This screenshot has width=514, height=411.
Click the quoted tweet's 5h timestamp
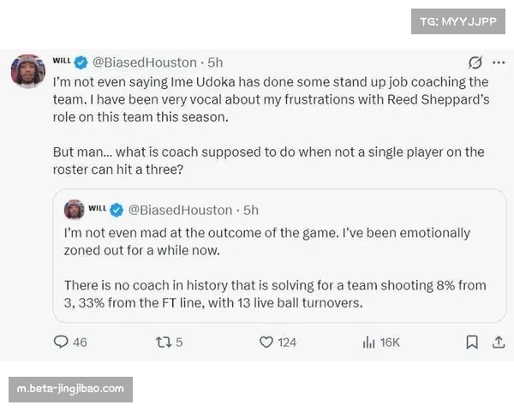click(251, 210)
